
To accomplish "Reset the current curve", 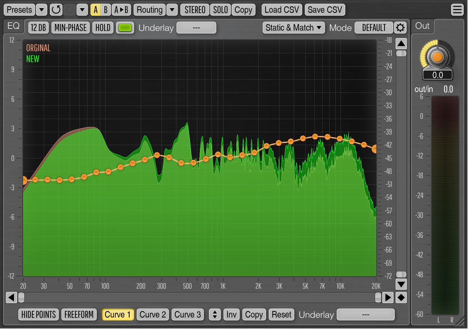I will click(x=281, y=314).
